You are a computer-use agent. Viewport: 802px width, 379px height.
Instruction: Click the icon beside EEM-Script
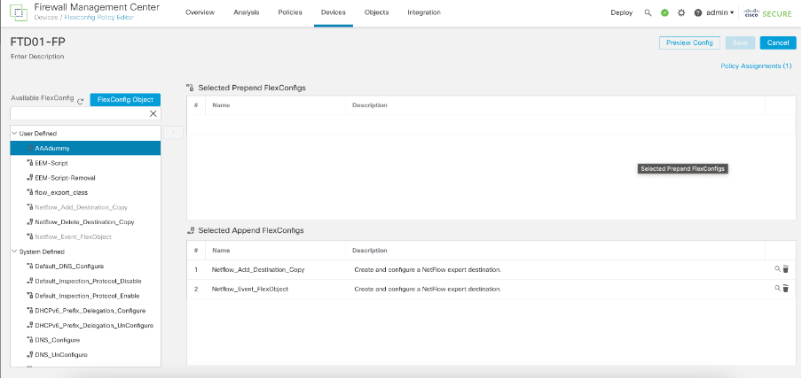pos(29,163)
